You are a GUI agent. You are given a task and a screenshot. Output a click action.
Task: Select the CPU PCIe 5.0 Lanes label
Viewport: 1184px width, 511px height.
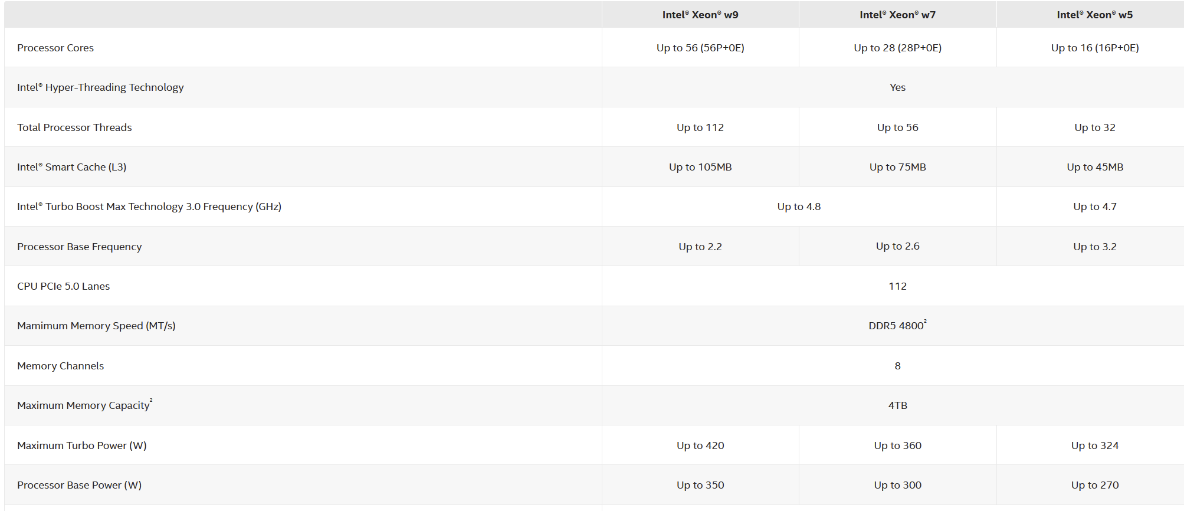pyautogui.click(x=63, y=286)
